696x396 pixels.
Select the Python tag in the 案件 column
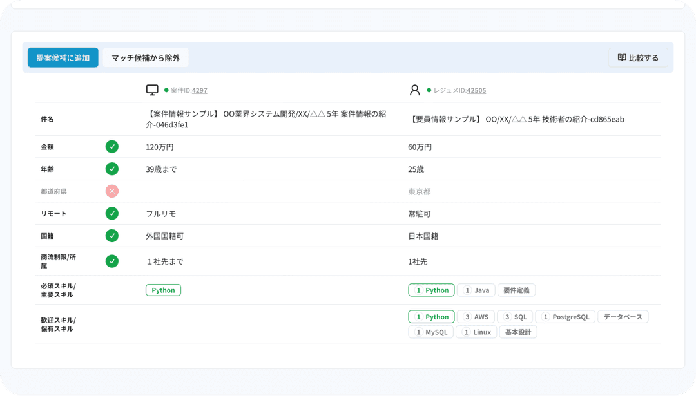pyautogui.click(x=163, y=290)
